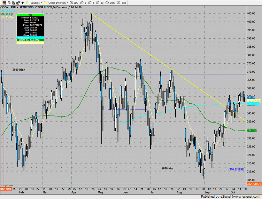This screenshot has height=199, width=262.
Task: Click the 334.757 green price tag
Action: (x=252, y=130)
